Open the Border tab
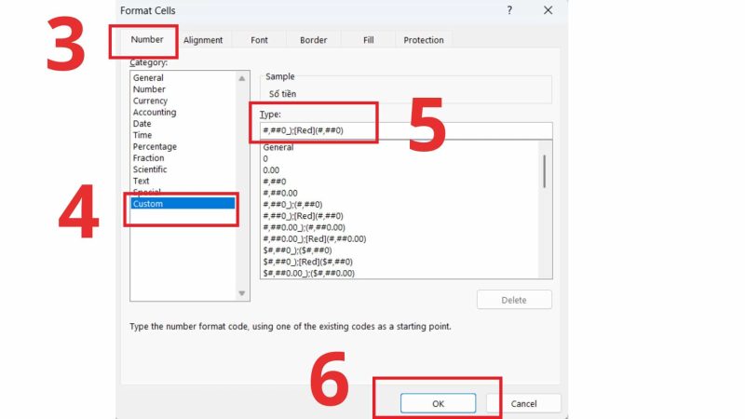This screenshot has height=419, width=745. pos(313,40)
